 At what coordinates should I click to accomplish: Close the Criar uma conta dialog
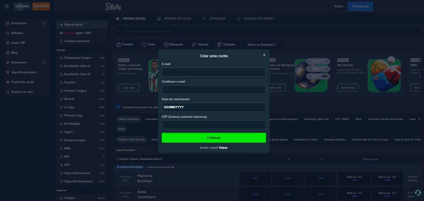click(264, 55)
